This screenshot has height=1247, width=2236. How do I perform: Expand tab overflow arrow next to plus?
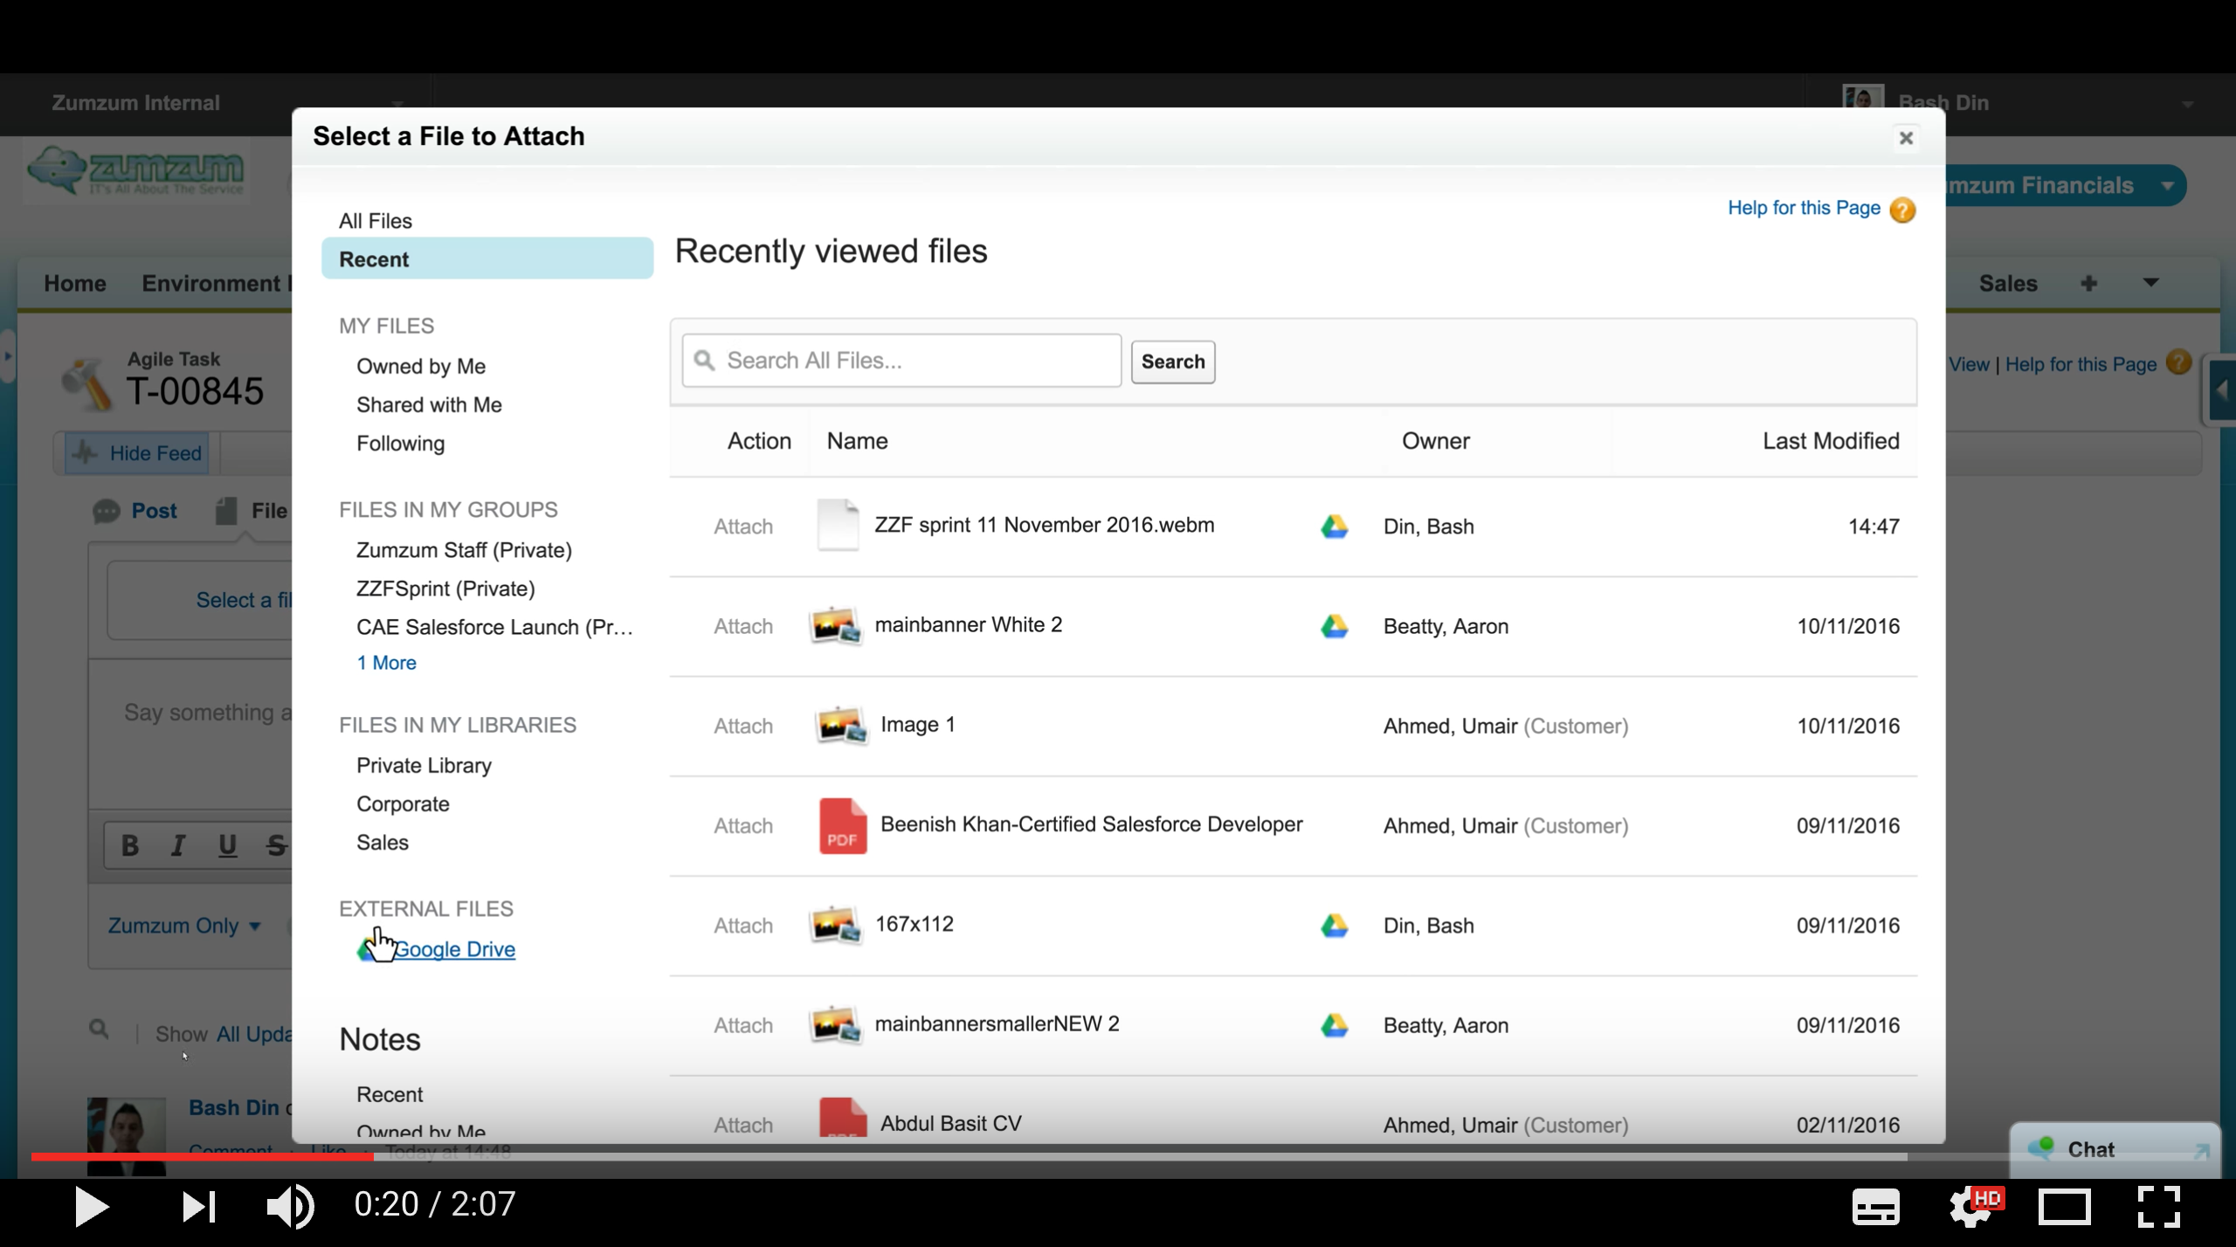pyautogui.click(x=2150, y=282)
